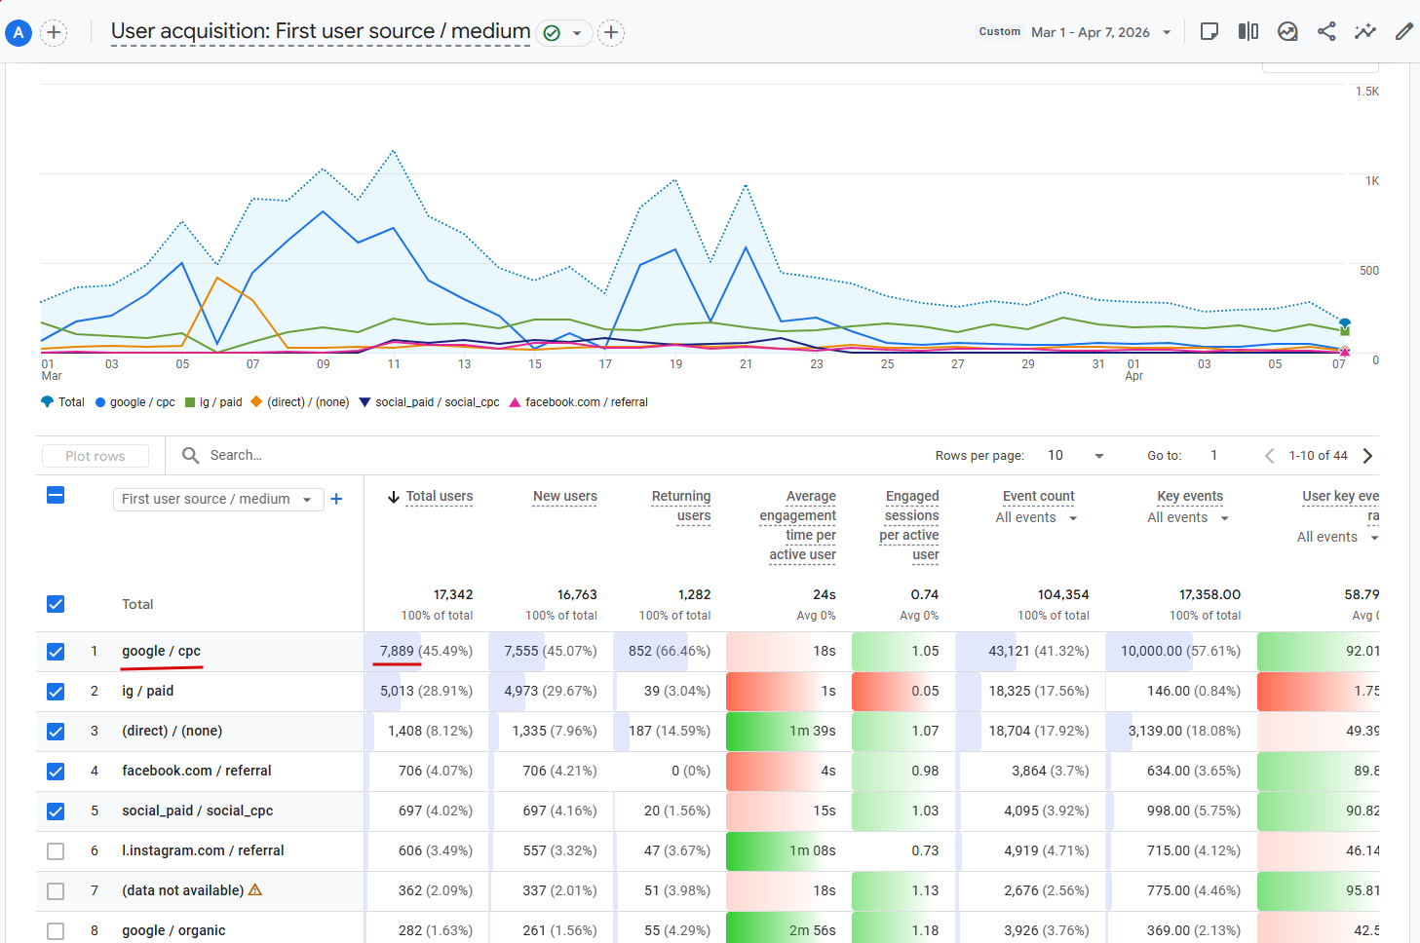The height and width of the screenshot is (943, 1420).
Task: Expand First user source / medium dropdown
Action: [x=217, y=499]
